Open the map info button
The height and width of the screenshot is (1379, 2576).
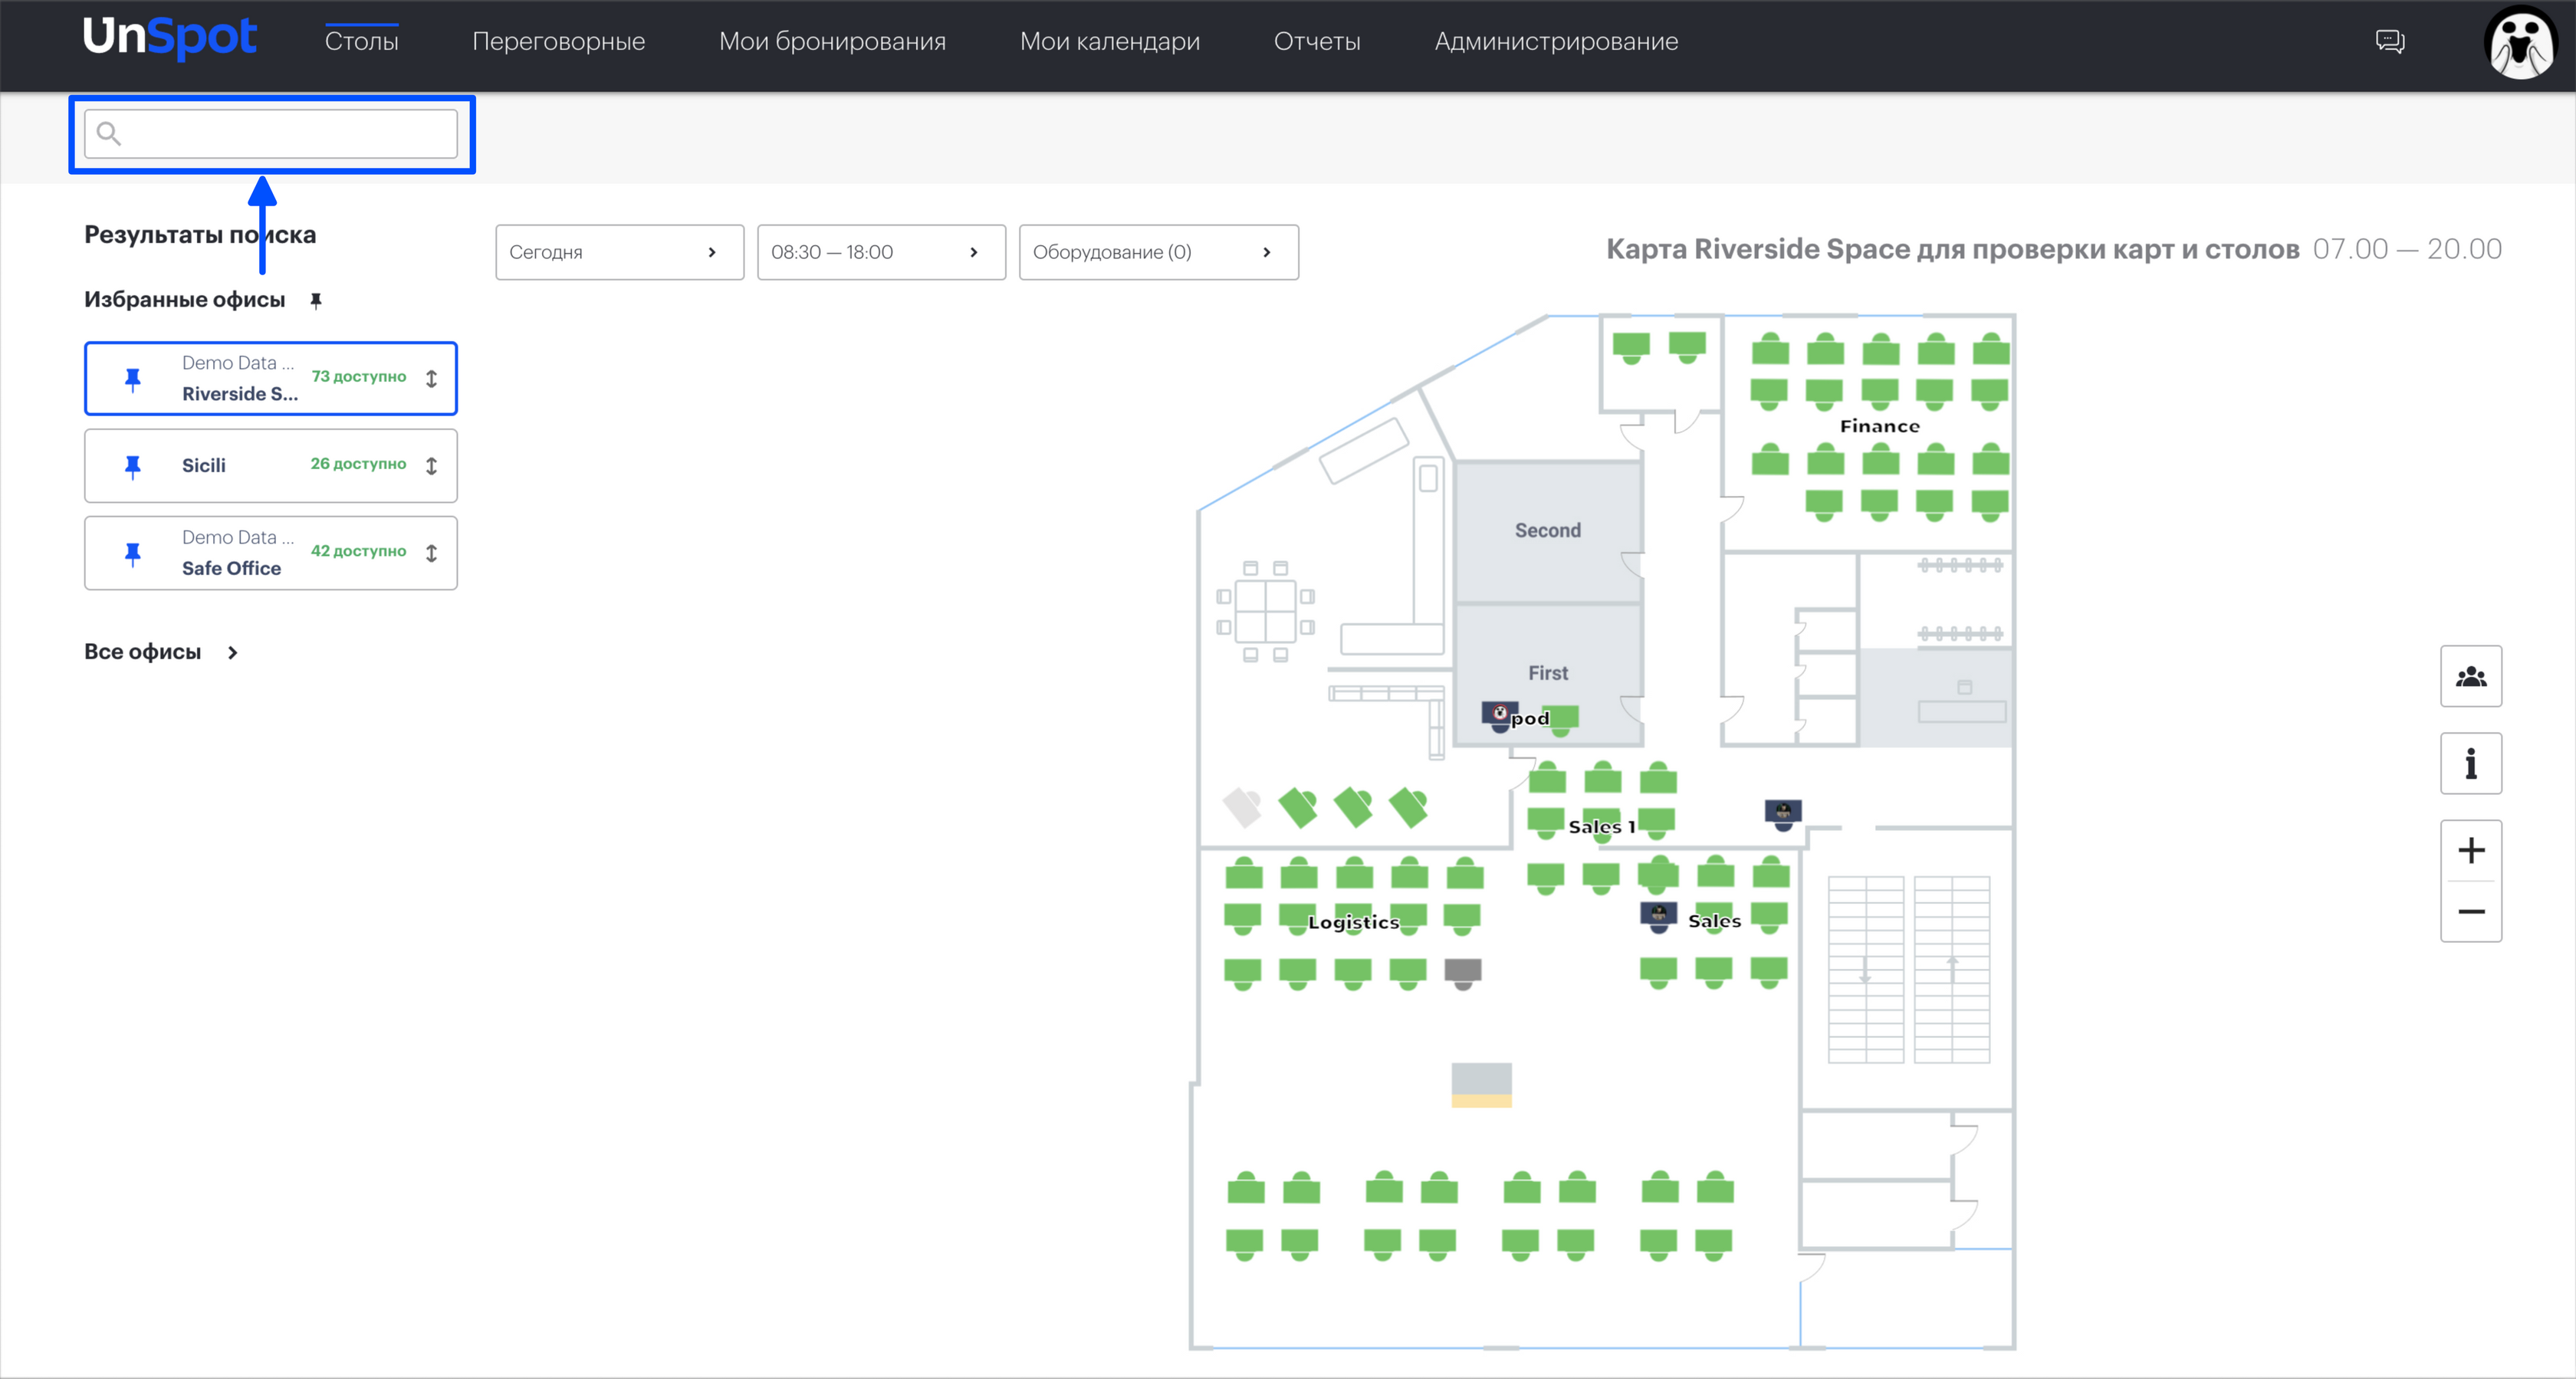tap(2471, 764)
